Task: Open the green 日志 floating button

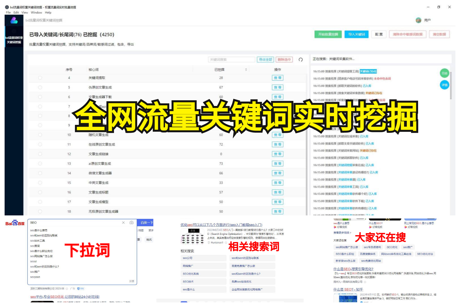Action: tap(444, 73)
